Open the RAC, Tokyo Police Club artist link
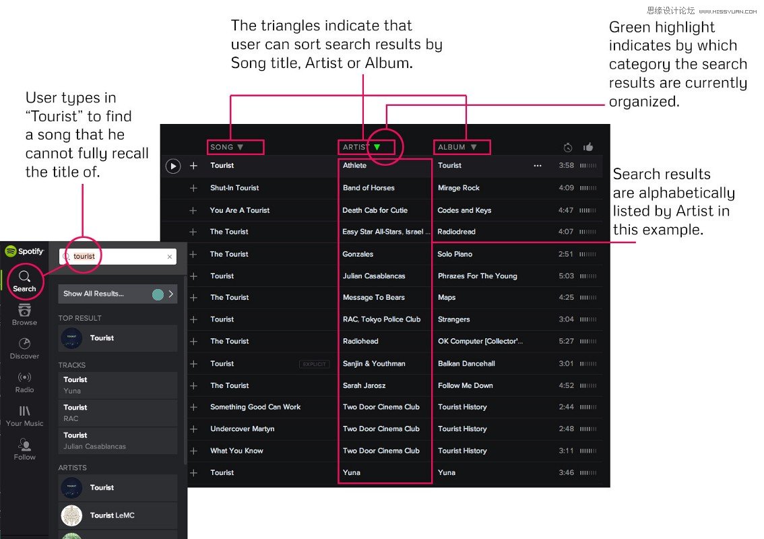 [x=381, y=320]
